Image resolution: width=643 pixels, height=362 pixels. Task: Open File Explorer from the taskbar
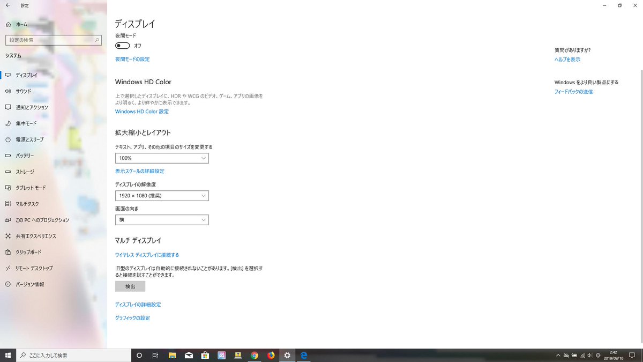point(173,355)
